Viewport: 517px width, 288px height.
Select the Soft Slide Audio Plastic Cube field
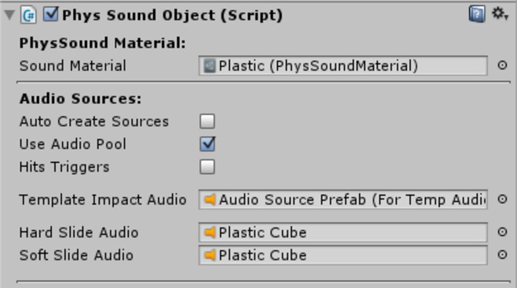pyautogui.click(x=343, y=254)
